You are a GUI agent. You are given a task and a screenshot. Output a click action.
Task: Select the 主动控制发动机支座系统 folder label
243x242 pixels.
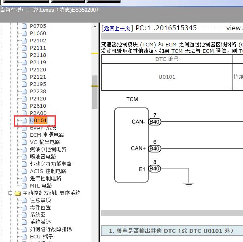click(52, 193)
